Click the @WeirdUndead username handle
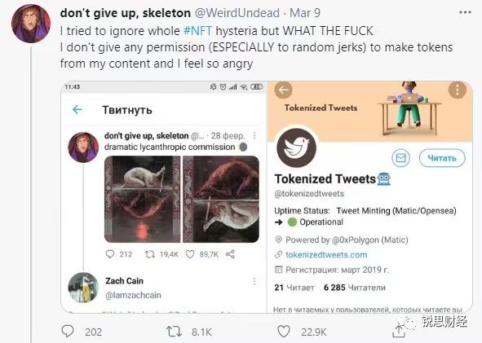The image size is (482, 343). [x=237, y=13]
